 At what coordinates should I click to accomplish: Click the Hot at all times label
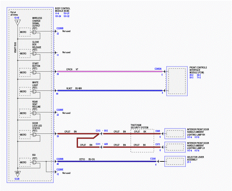pyautogui.click(x=14, y=13)
